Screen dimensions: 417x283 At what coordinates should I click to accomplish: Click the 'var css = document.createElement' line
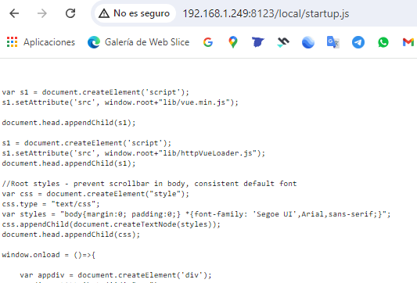pyautogui.click(x=95, y=194)
